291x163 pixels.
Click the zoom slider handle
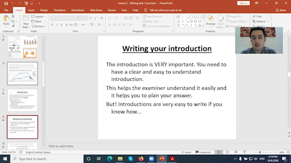pos(260,152)
